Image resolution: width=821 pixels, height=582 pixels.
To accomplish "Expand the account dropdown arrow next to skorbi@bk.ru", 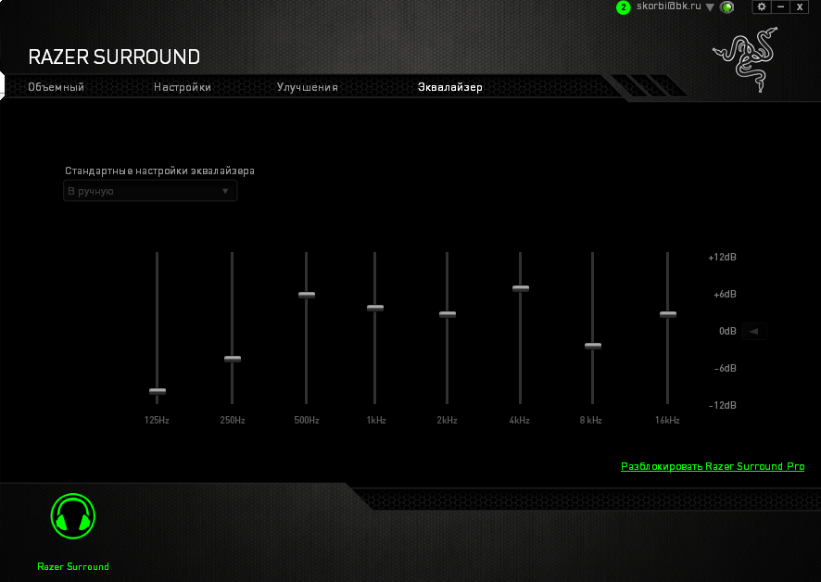I will click(x=710, y=7).
